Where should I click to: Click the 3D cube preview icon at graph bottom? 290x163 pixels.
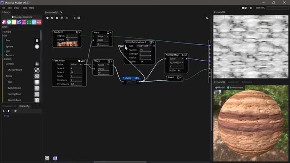point(55,158)
